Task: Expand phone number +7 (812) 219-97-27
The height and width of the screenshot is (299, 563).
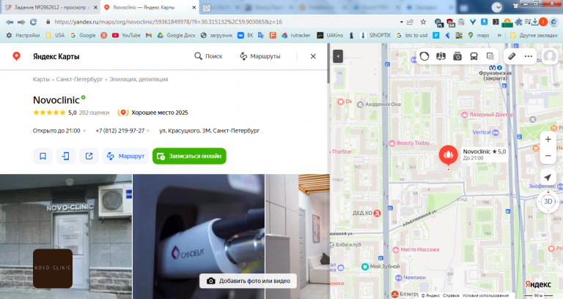Action: tap(123, 131)
